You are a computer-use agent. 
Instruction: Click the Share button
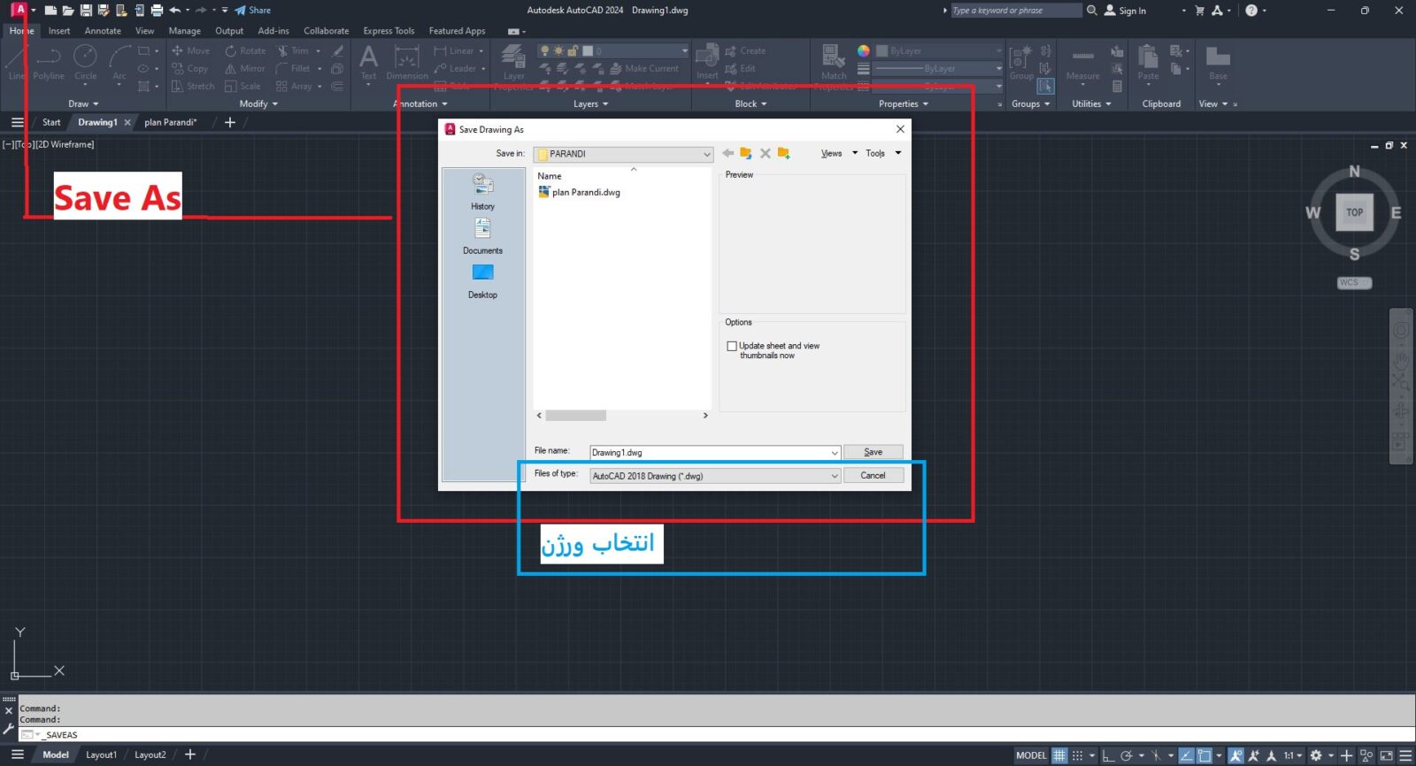coord(253,11)
